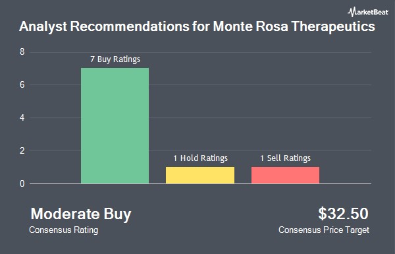Click the y-axis label 8
Screen dimensions: 395x254
tap(22, 51)
